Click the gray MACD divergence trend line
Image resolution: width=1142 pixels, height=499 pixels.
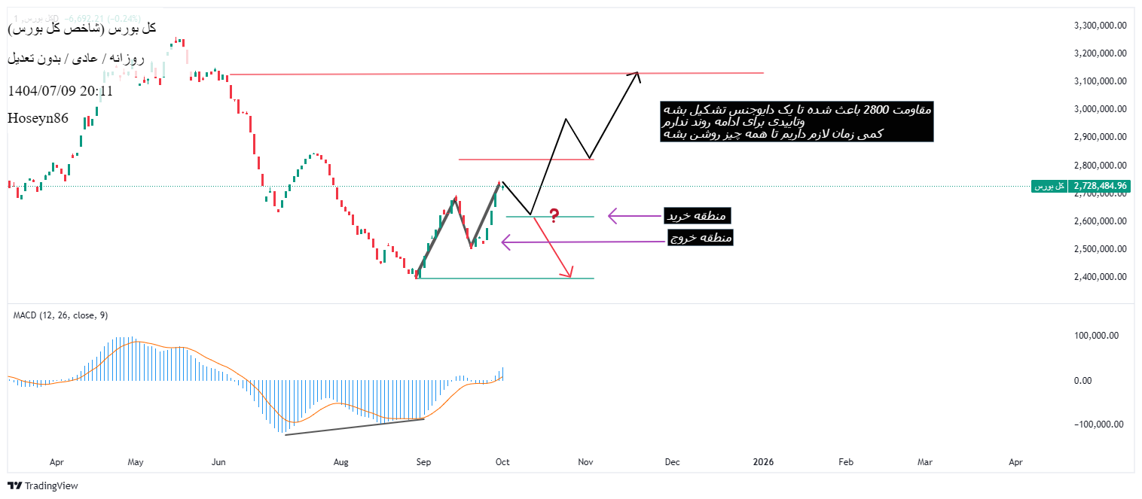click(354, 427)
